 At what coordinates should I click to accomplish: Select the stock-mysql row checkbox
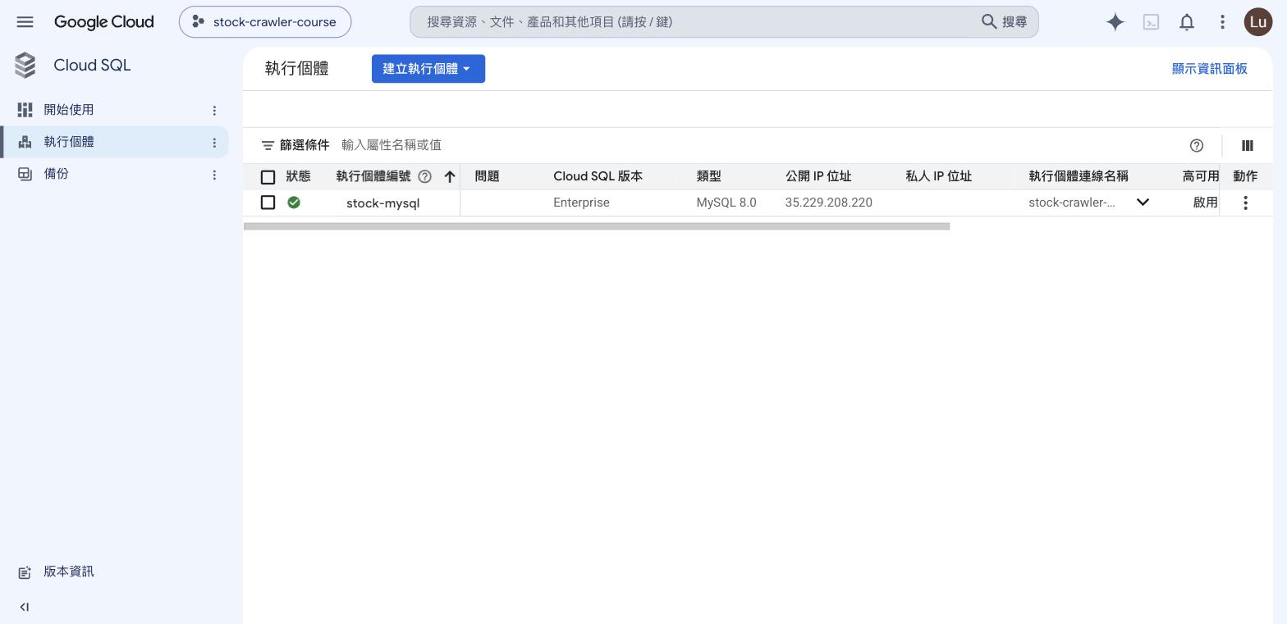click(x=268, y=203)
